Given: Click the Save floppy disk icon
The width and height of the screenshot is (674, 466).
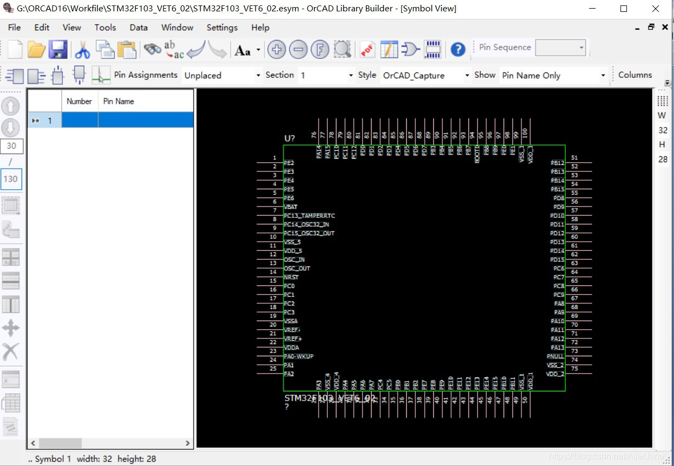Looking at the screenshot, I should [58, 50].
